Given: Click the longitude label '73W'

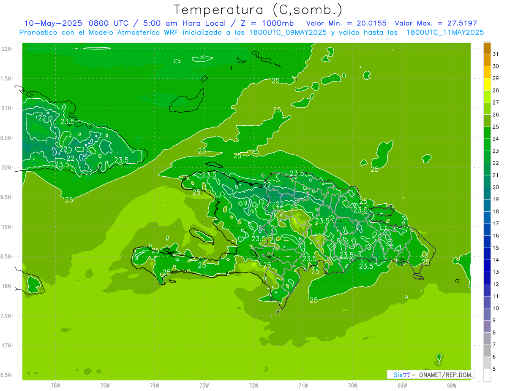Looking at the screenshot, I should [x=204, y=386].
